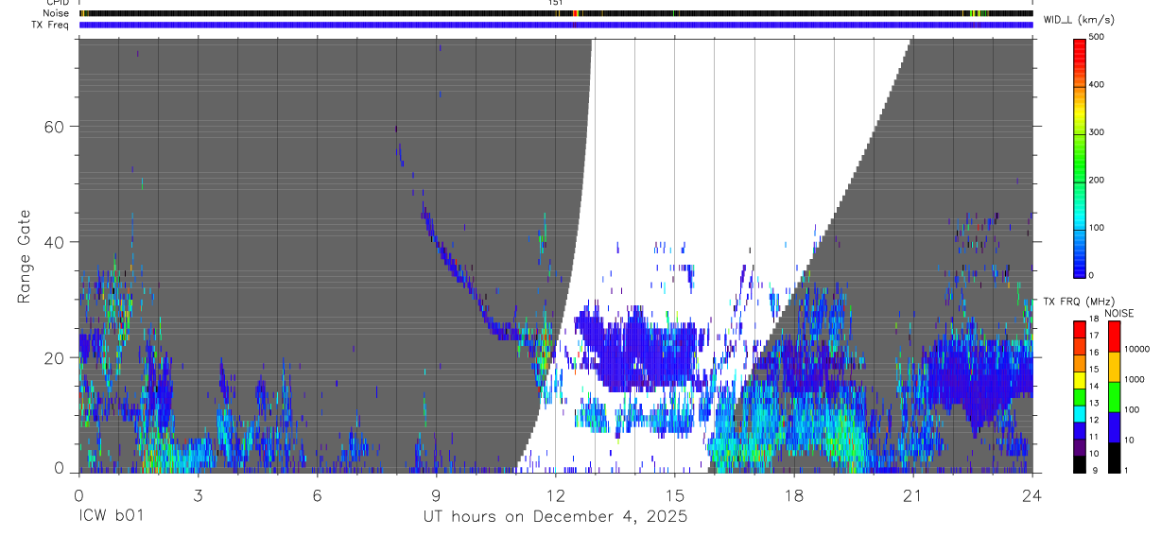Click the NOISE level colorbar
This screenshot has width=1161, height=536.
[1115, 396]
